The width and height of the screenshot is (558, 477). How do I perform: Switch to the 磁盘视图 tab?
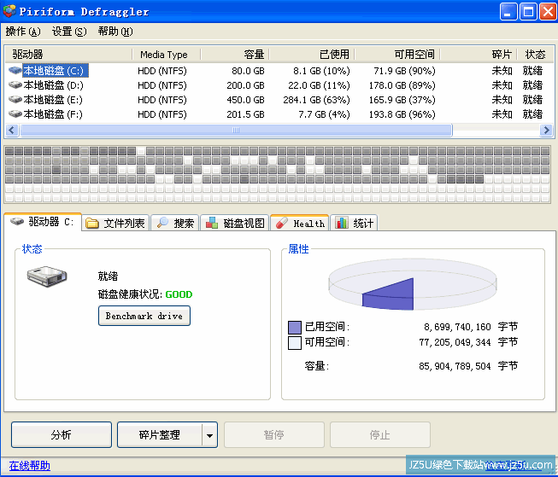234,224
